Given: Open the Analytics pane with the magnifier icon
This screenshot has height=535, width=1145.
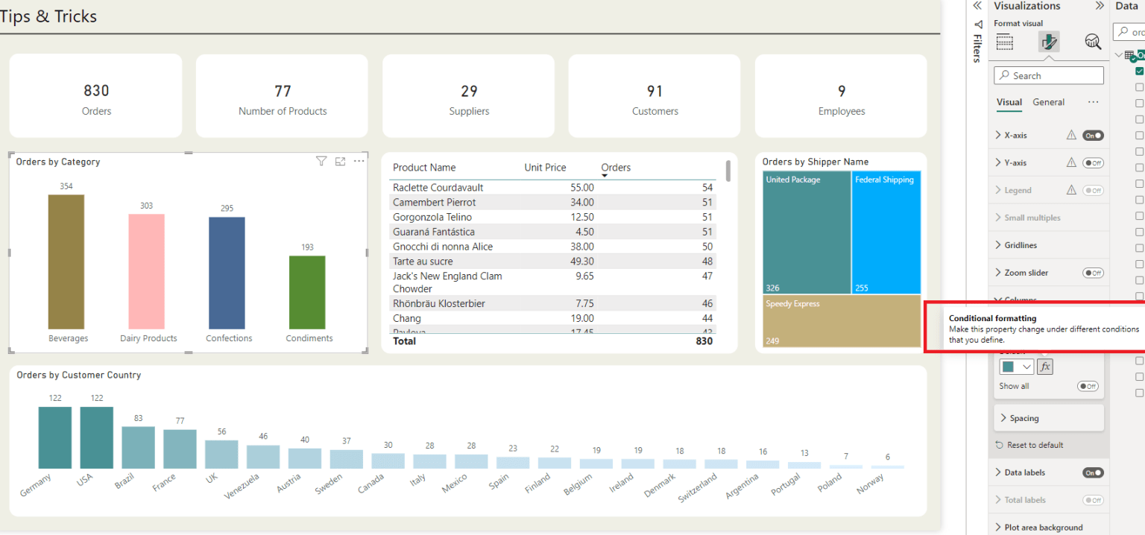Looking at the screenshot, I should (1093, 42).
